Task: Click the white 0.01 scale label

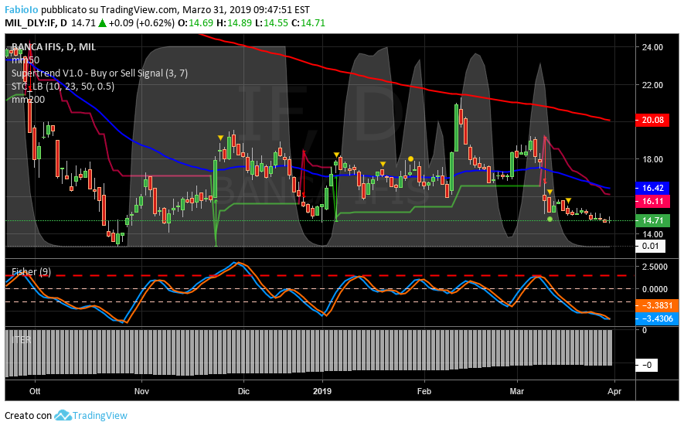Action: pos(650,246)
